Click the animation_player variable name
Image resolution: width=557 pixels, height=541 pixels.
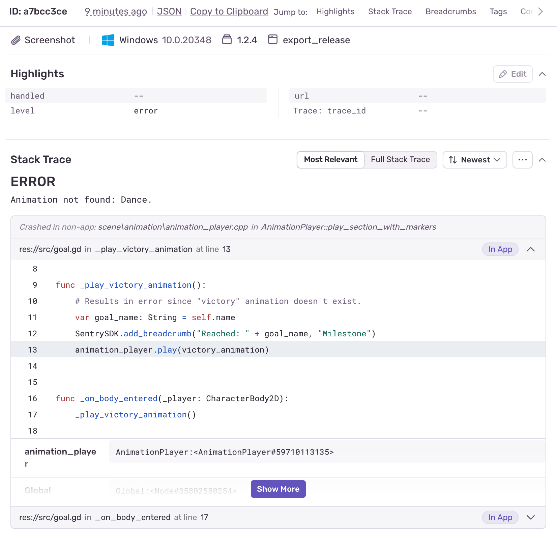tap(60, 457)
